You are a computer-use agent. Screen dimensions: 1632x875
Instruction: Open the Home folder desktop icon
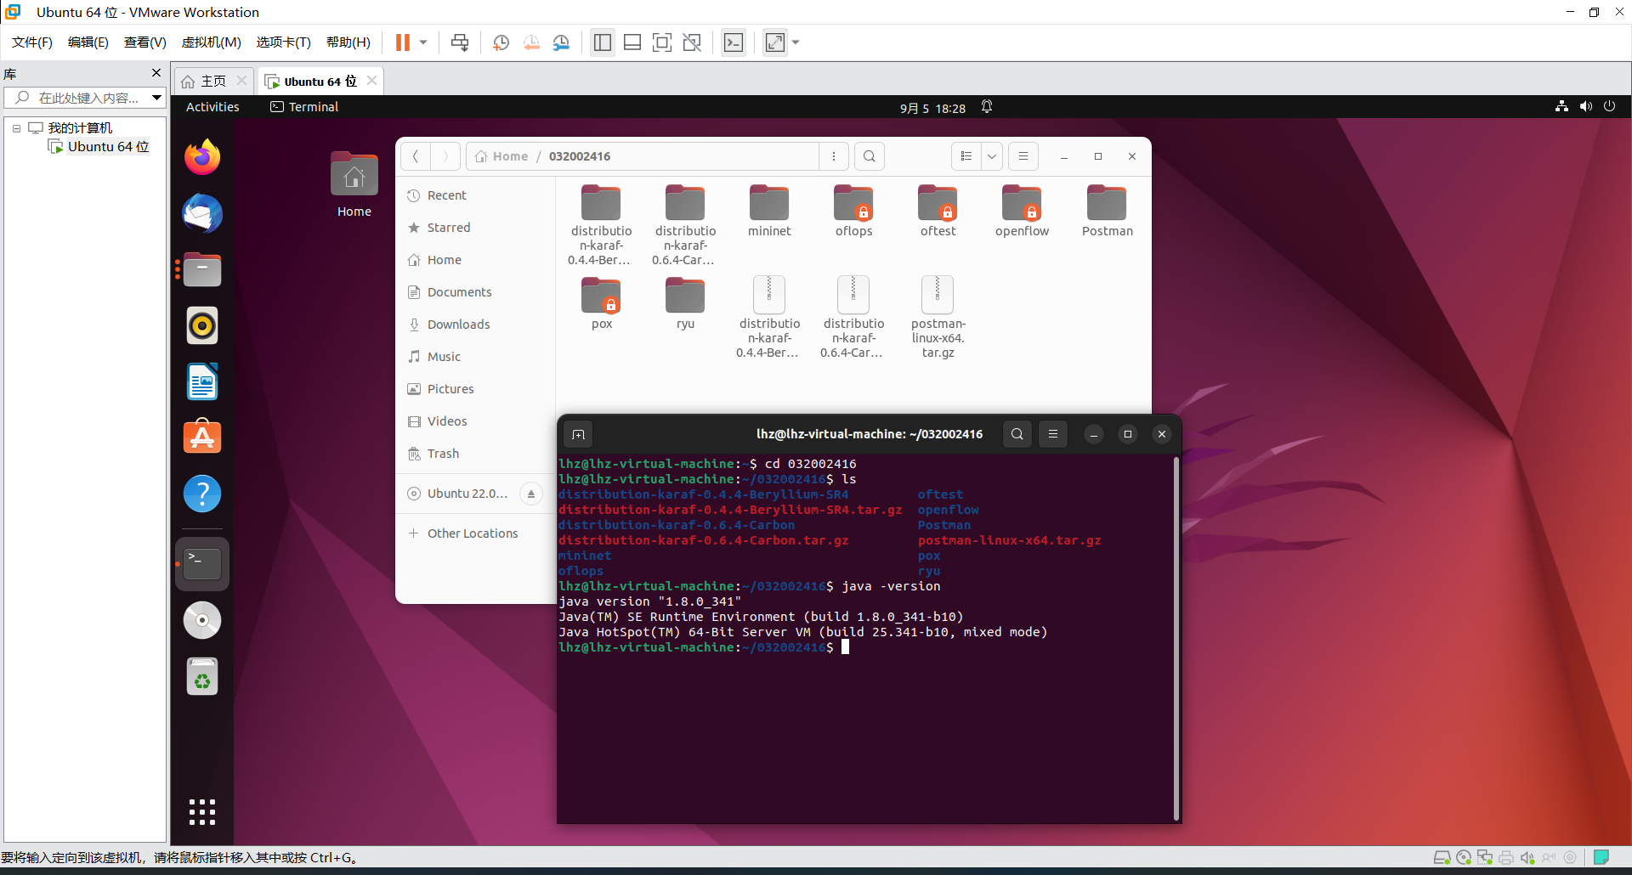[354, 185]
